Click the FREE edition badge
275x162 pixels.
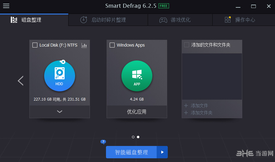tap(164, 6)
